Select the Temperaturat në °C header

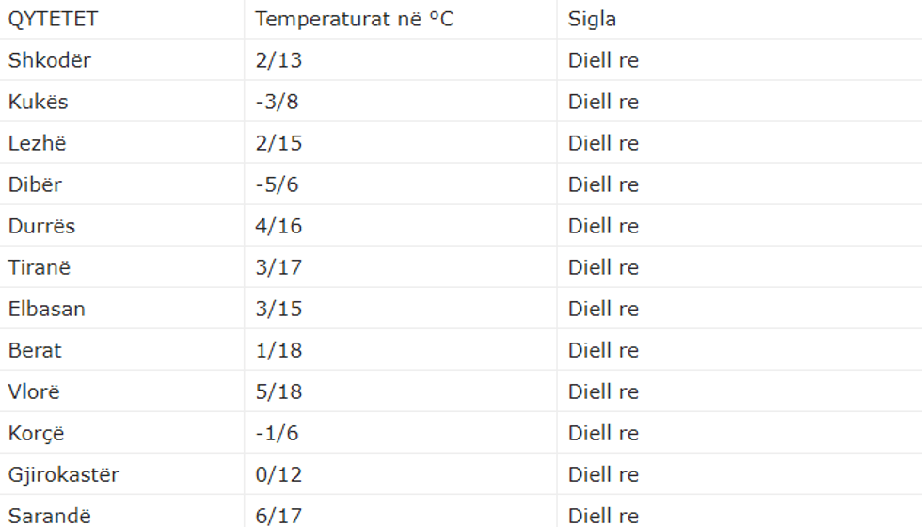tap(354, 19)
